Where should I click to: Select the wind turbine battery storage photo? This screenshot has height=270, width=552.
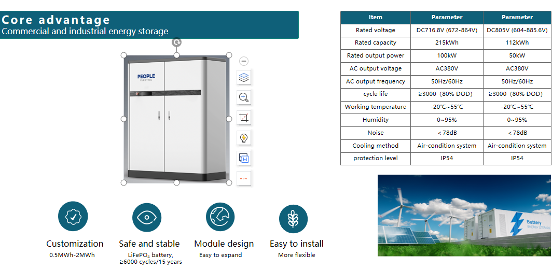pyautogui.click(x=464, y=215)
